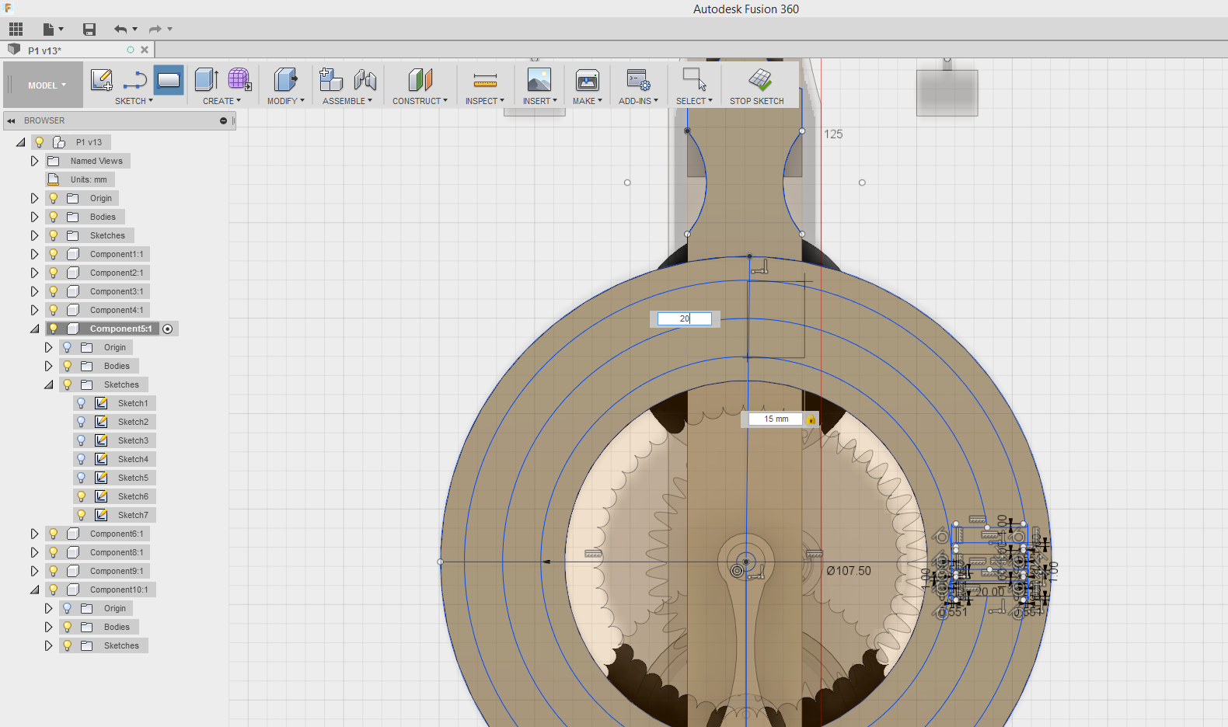This screenshot has width=1228, height=727.
Task: Open the INSERT menu label
Action: (x=539, y=101)
